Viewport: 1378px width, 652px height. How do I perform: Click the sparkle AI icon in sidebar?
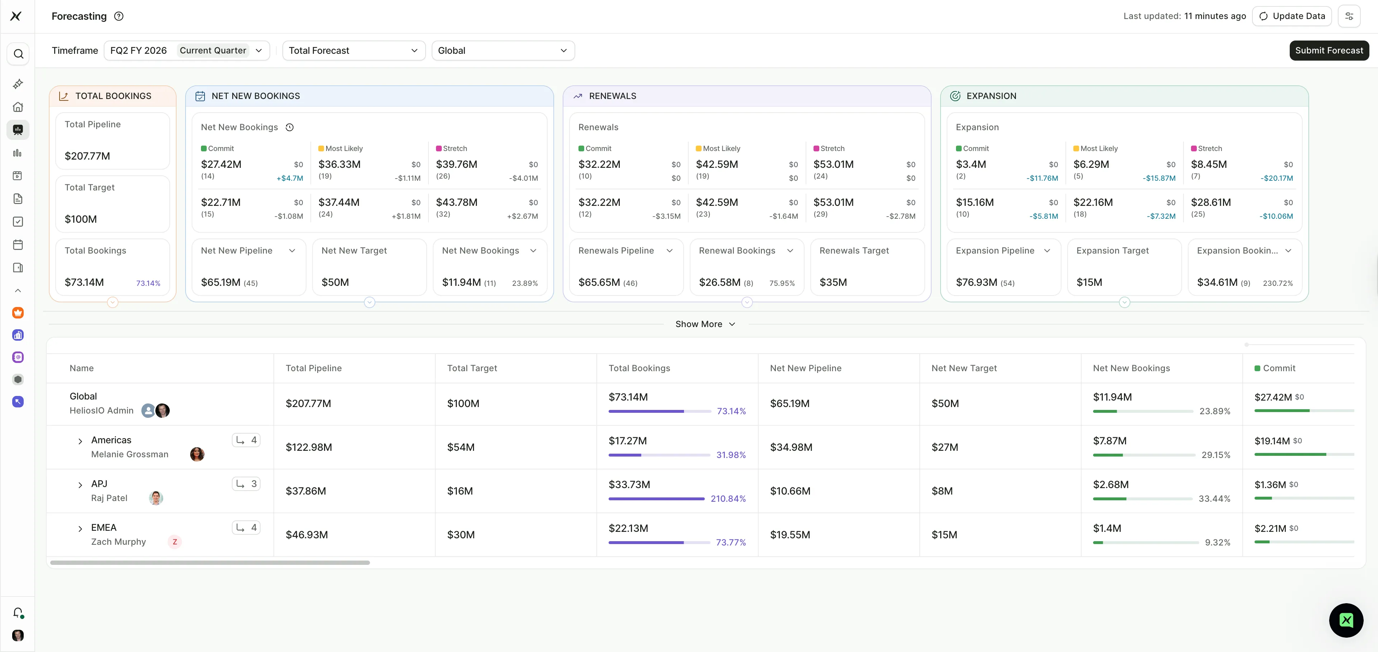tap(18, 84)
